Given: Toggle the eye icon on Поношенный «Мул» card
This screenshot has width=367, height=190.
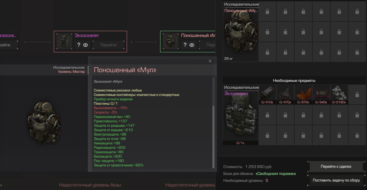Looking at the screenshot, I should [x=192, y=45].
